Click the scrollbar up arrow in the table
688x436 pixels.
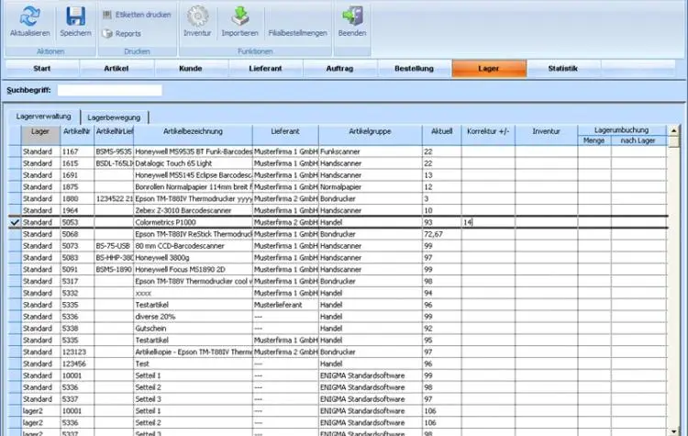pyautogui.click(x=674, y=130)
